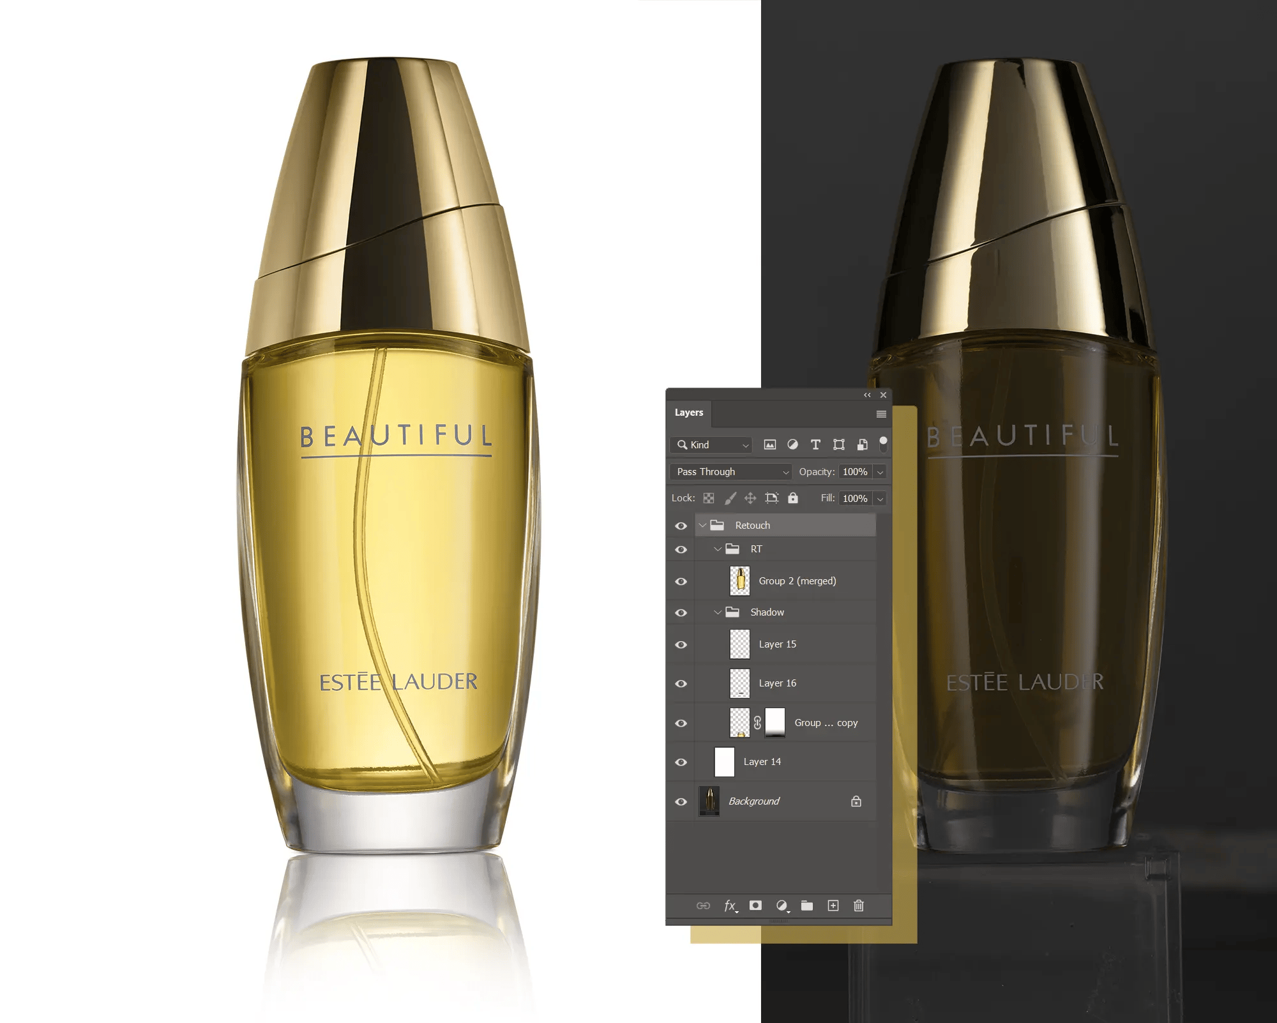This screenshot has width=1277, height=1023.
Task: Click the Retouch group folder icon
Action: (717, 525)
